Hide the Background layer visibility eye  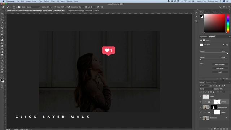(201, 118)
